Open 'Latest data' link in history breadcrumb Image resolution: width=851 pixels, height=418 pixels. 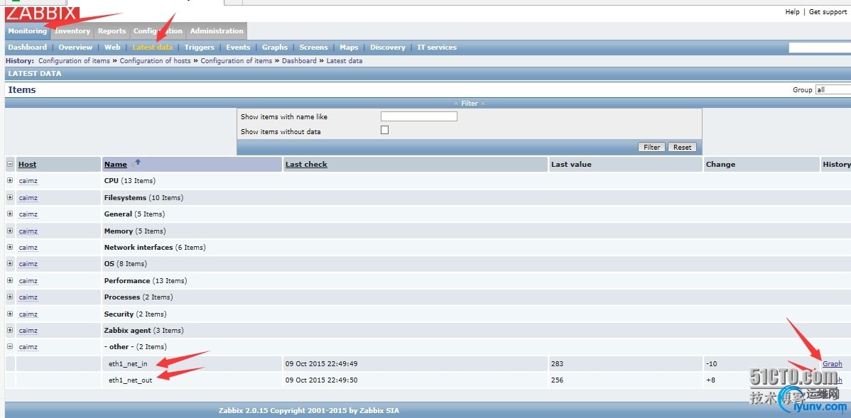point(344,61)
